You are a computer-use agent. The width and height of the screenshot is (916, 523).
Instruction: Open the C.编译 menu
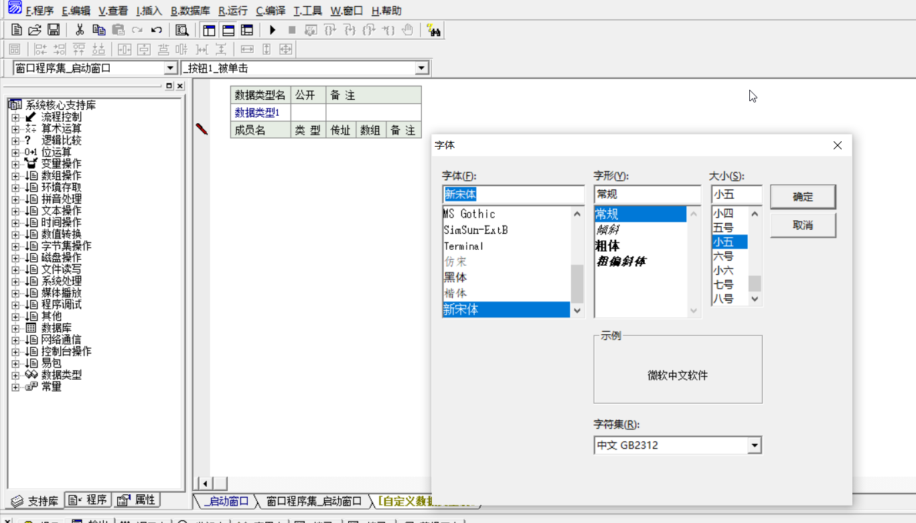pos(271,11)
